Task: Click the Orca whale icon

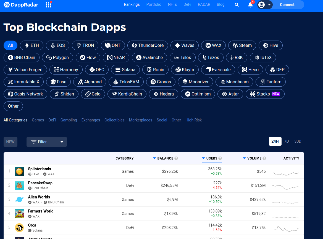Action: coord(19,228)
